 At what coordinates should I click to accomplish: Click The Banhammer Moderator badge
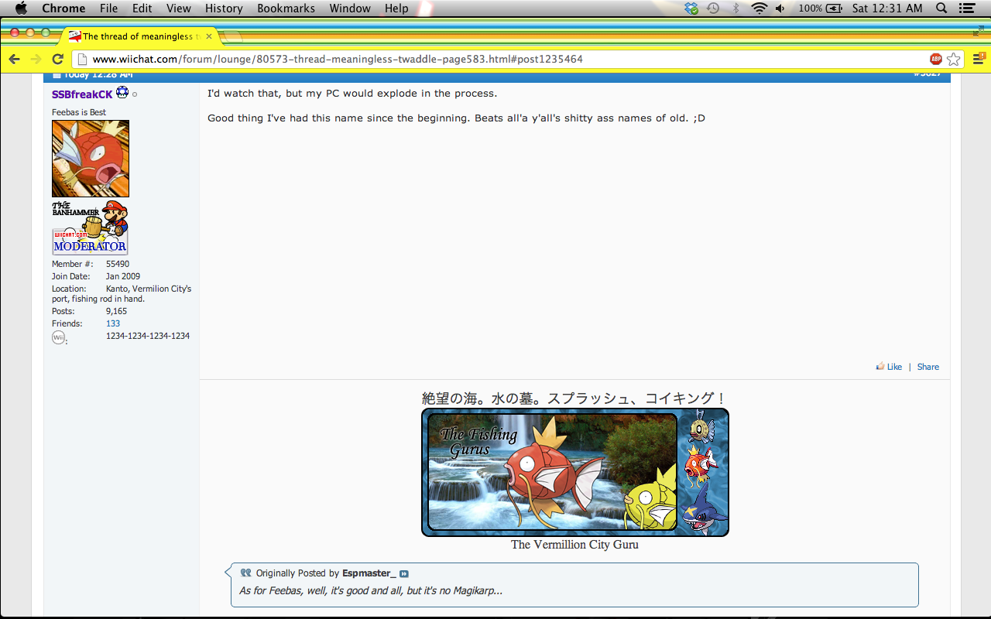(x=91, y=227)
